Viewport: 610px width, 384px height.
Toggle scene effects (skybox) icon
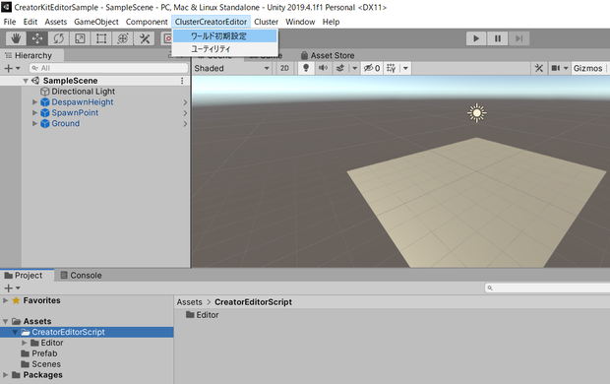(340, 68)
